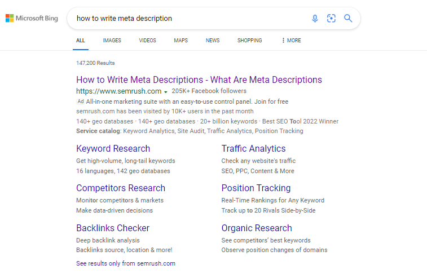Open the More menu with three dots
Screen dimensions: 427x278
coord(291,41)
